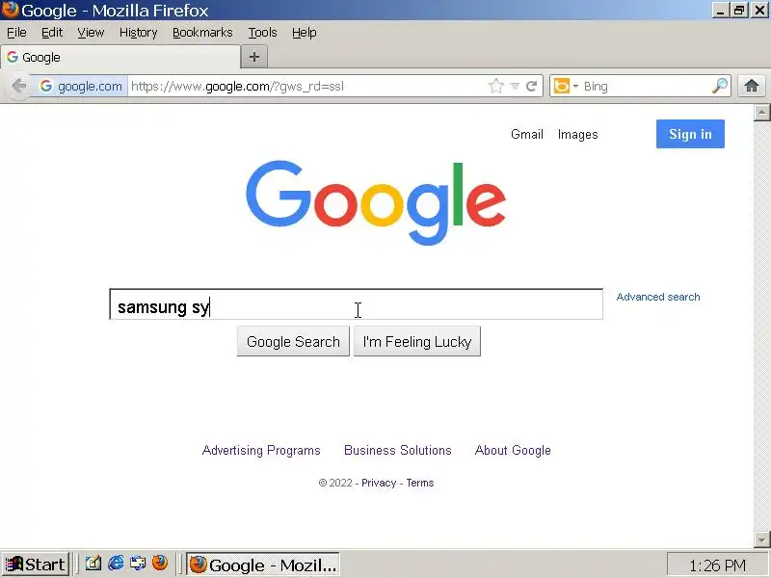Go to the home page via house icon
Image resolution: width=771 pixels, height=578 pixels.
pos(752,86)
